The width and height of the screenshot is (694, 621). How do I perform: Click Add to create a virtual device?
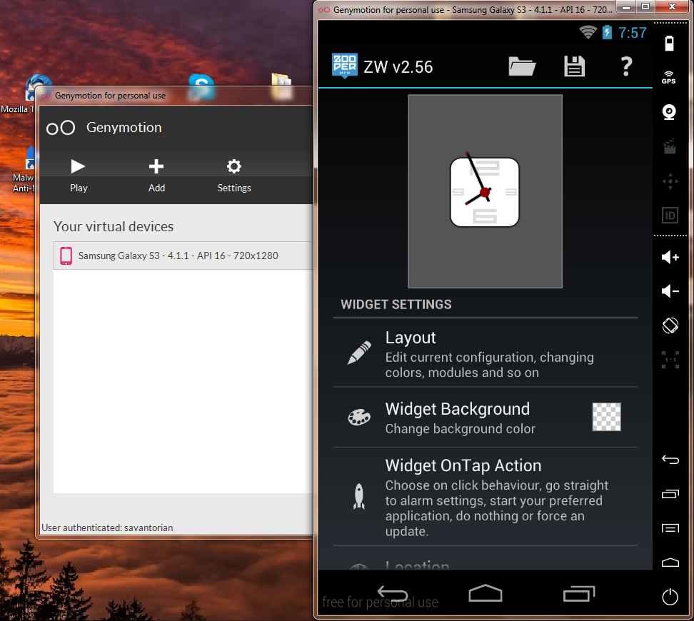156,176
